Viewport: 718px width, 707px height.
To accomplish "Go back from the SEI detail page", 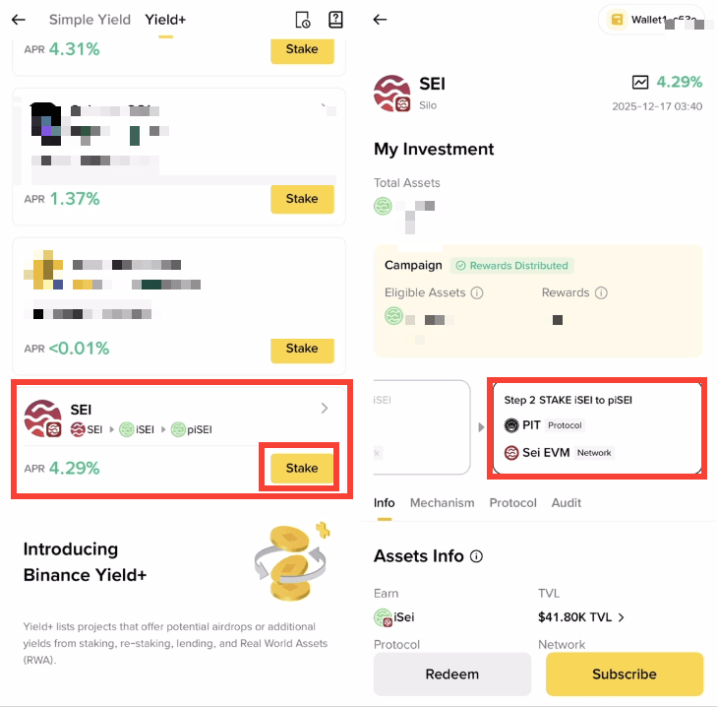I will [380, 20].
